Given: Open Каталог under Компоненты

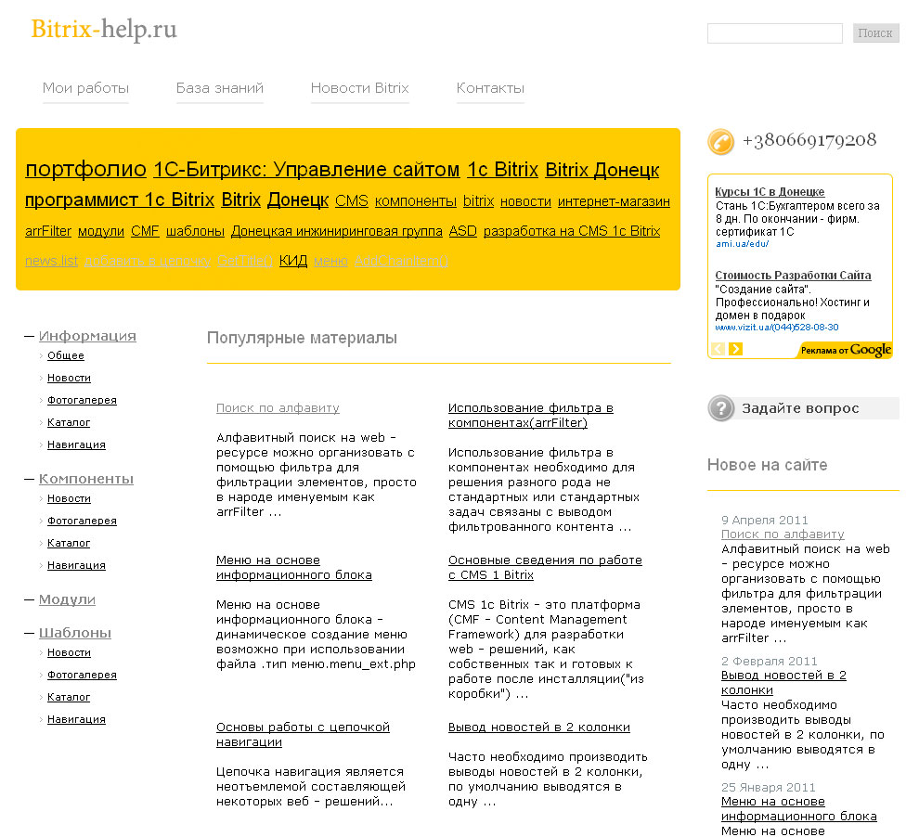Looking at the screenshot, I should coord(69,543).
